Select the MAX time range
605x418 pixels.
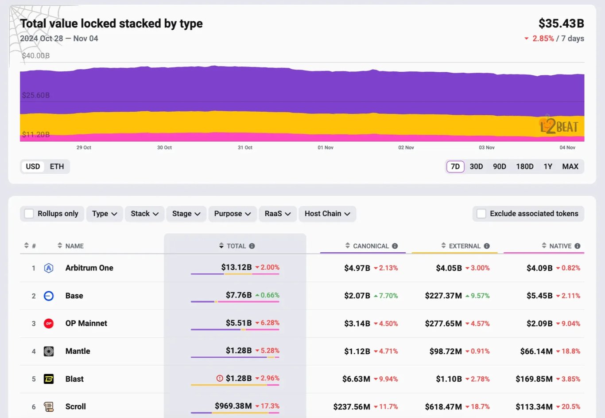570,167
